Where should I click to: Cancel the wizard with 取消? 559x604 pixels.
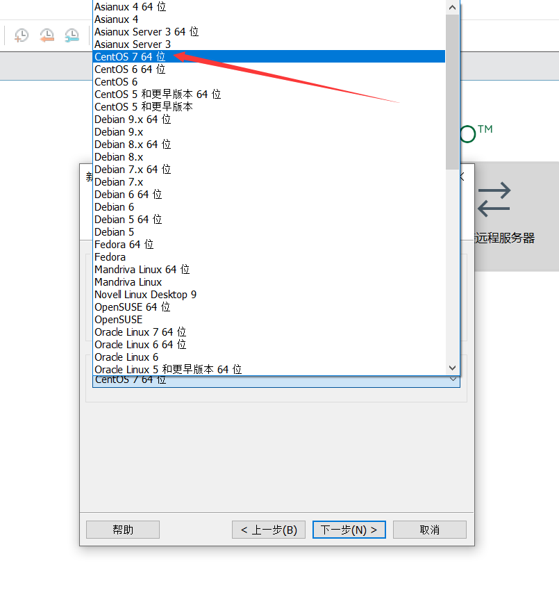click(429, 530)
